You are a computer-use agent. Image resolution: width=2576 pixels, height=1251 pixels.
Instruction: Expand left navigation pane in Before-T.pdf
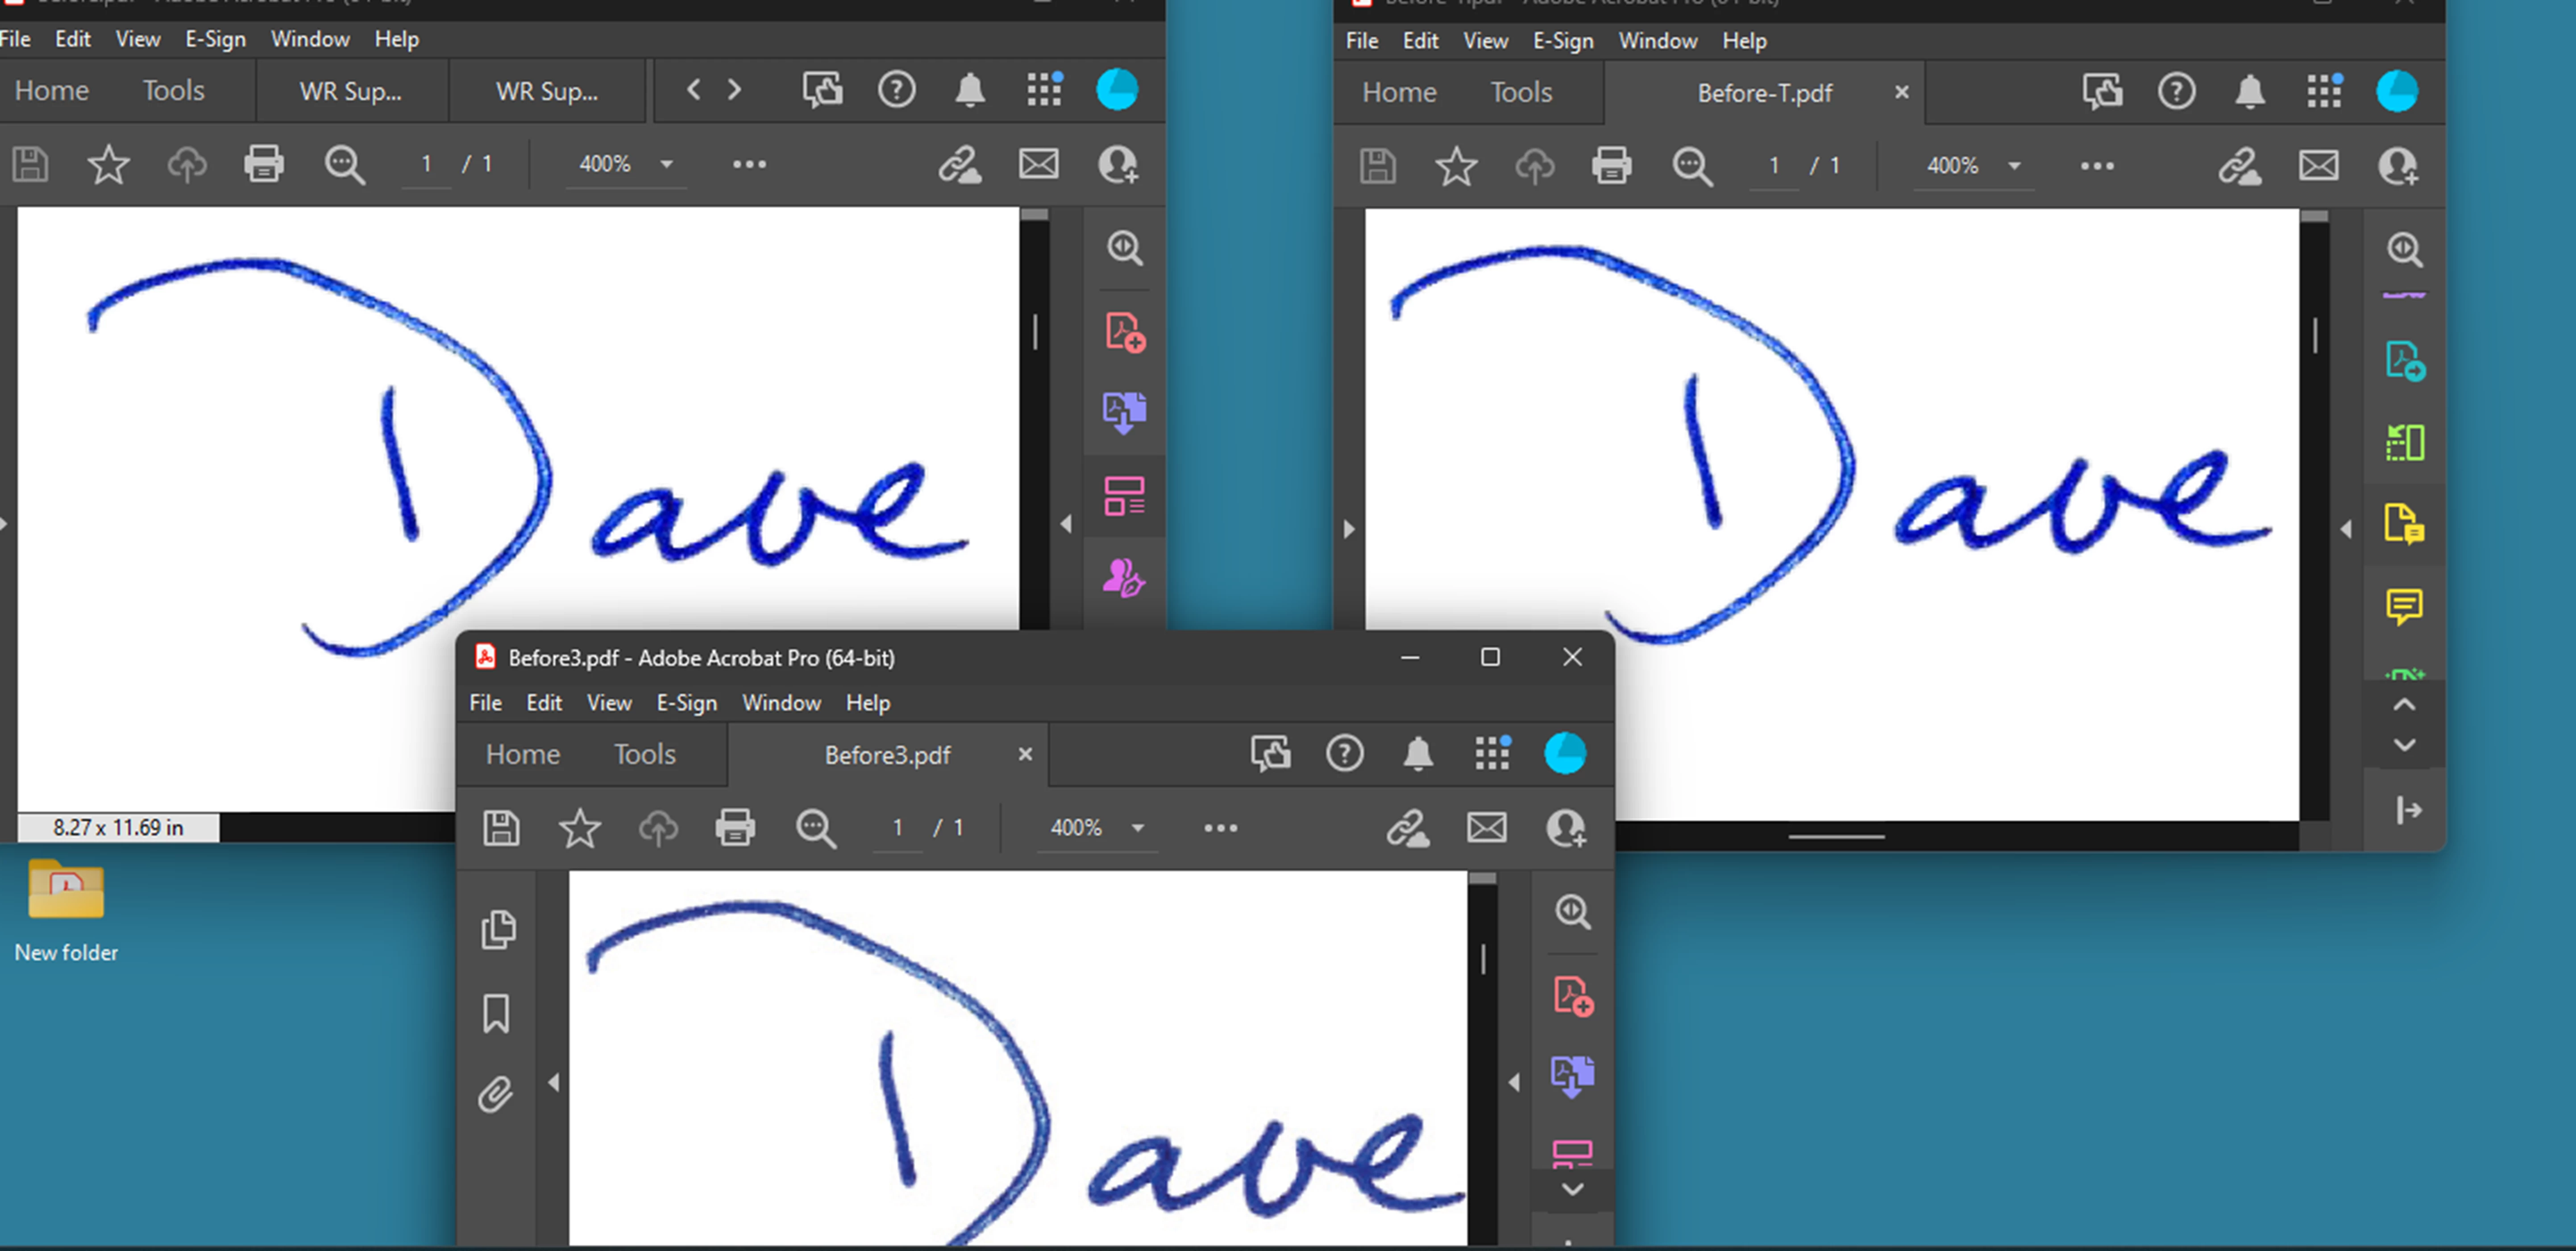tap(1349, 529)
